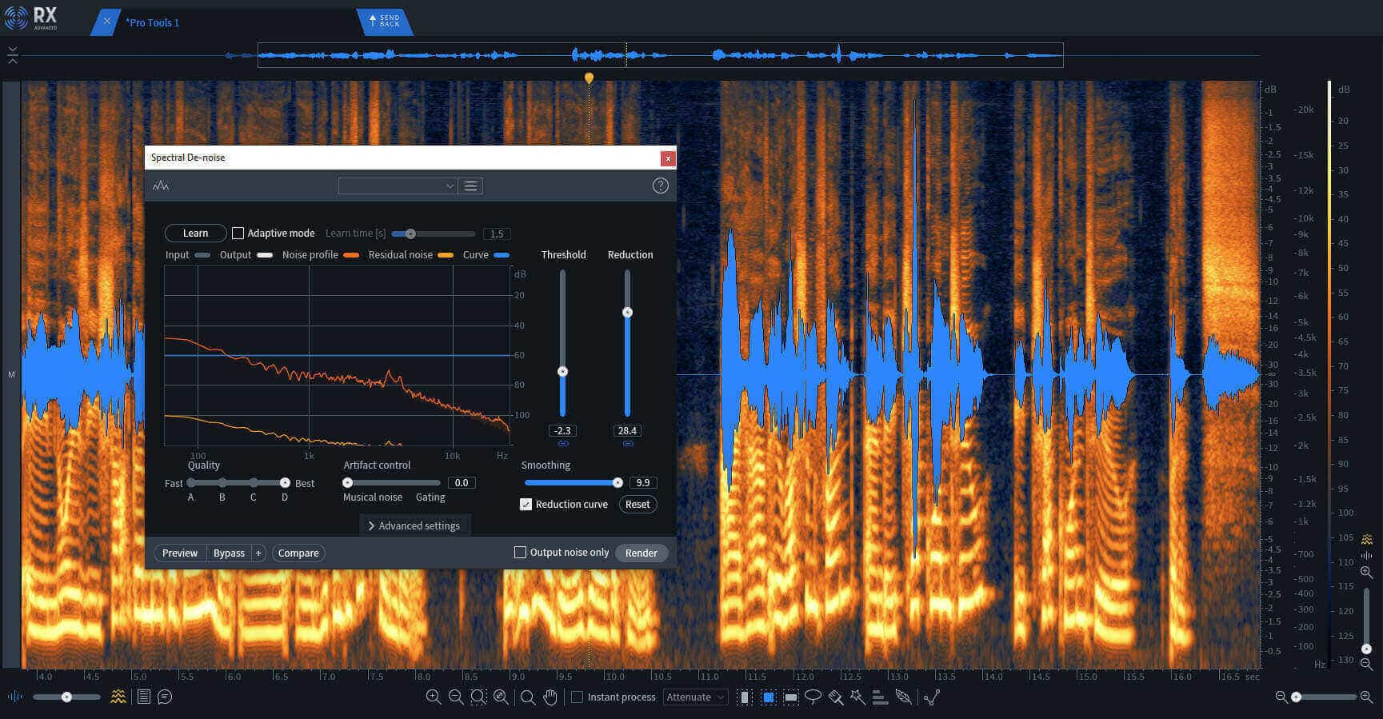Image resolution: width=1383 pixels, height=719 pixels.
Task: Toggle Bypass in the De-noise dialog
Action: pos(229,553)
